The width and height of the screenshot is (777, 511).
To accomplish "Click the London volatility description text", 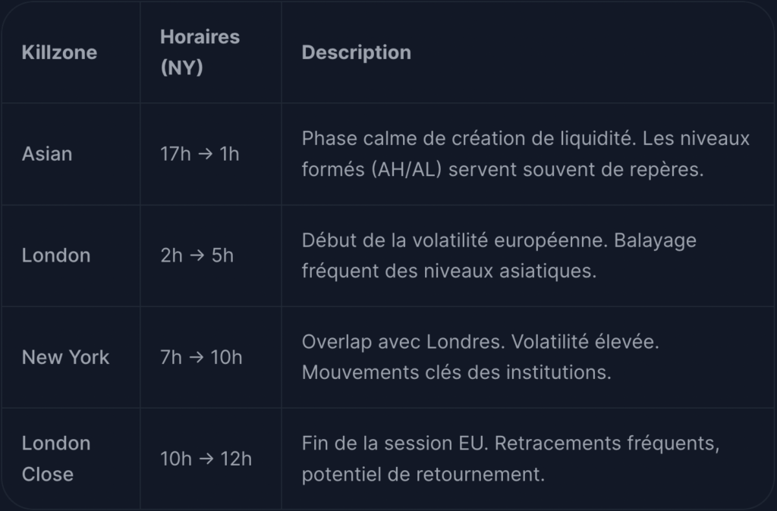I will point(499,255).
